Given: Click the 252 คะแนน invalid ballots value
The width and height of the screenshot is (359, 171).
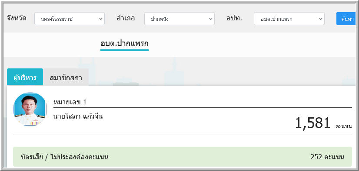Looking at the screenshot, I should 327,157.
